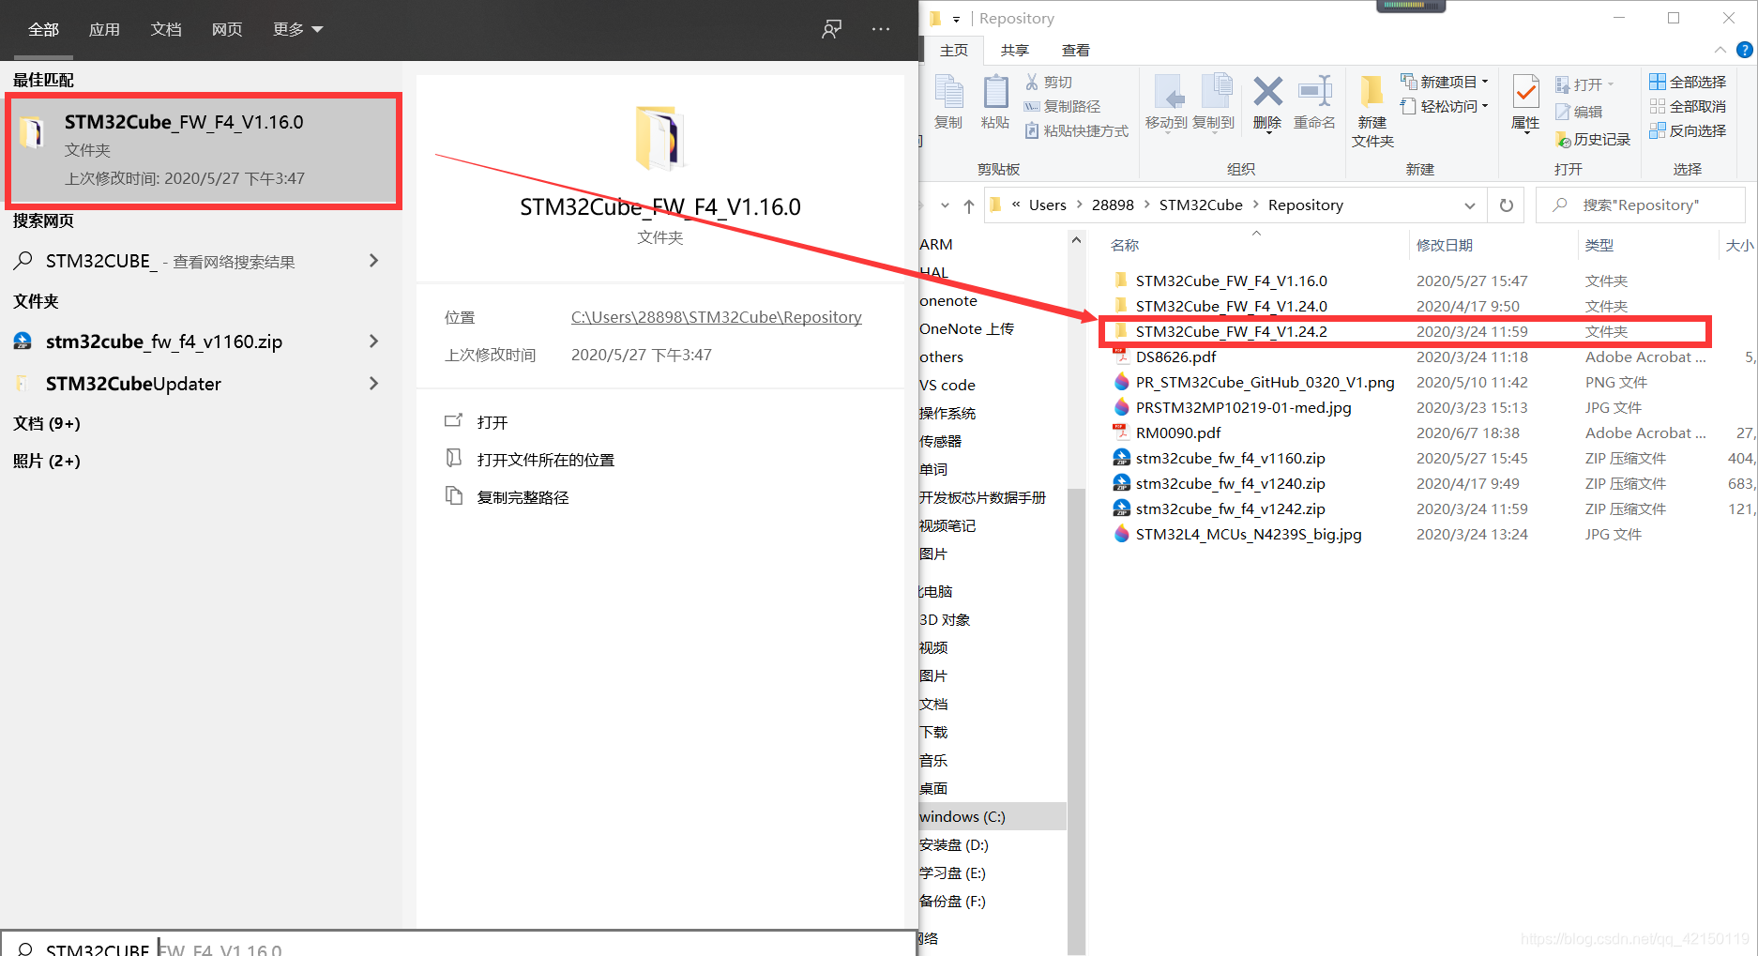This screenshot has width=1758, height=956.
Task: Collapse the Explorer ribbon with the chevron
Action: click(1720, 50)
